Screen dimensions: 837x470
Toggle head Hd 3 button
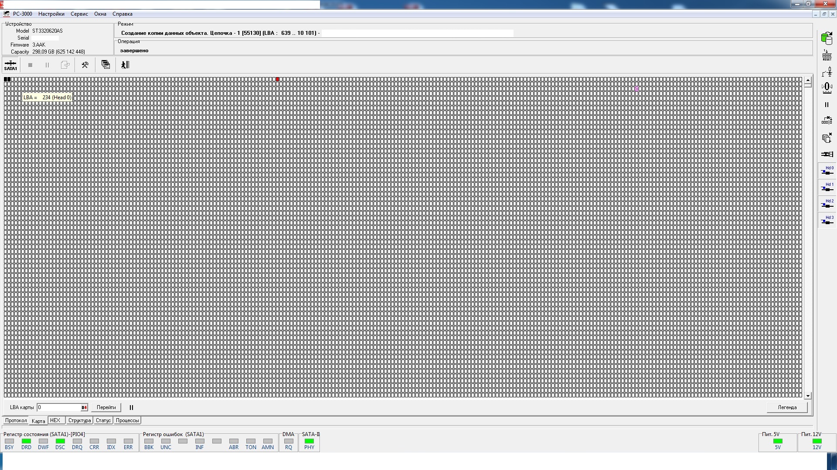click(827, 220)
